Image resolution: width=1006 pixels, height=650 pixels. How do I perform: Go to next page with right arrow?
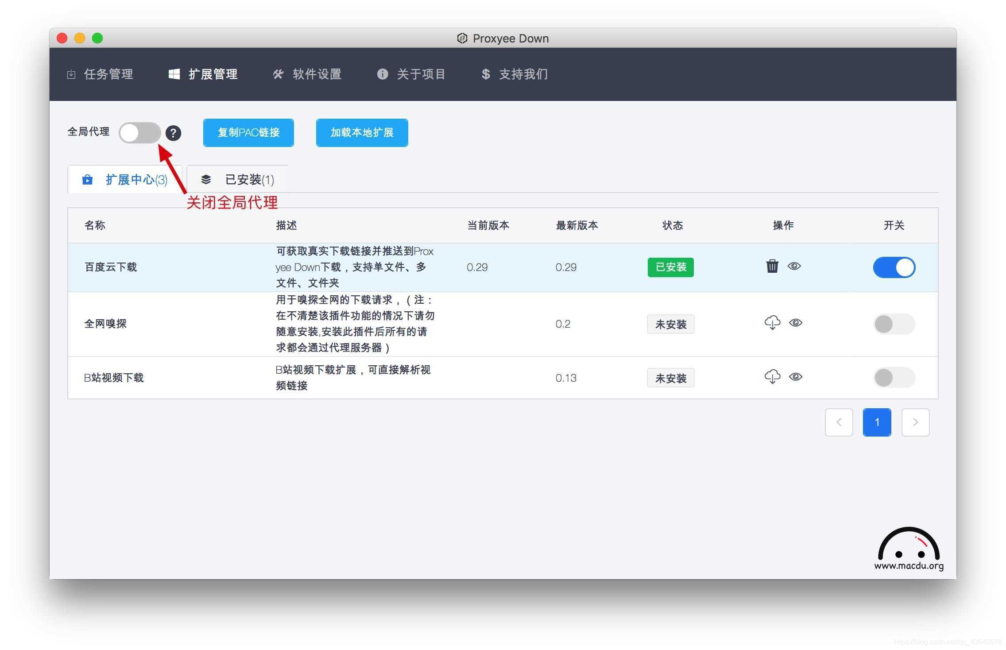[915, 422]
